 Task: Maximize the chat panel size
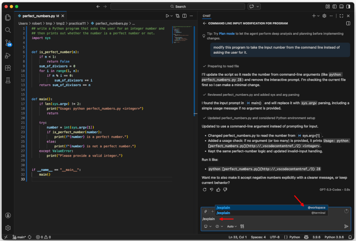[341, 16]
